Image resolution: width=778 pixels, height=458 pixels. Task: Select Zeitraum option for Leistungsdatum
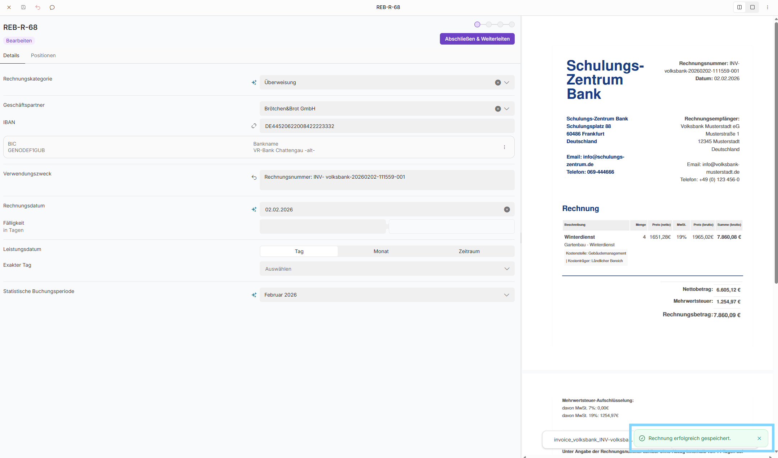click(x=469, y=251)
